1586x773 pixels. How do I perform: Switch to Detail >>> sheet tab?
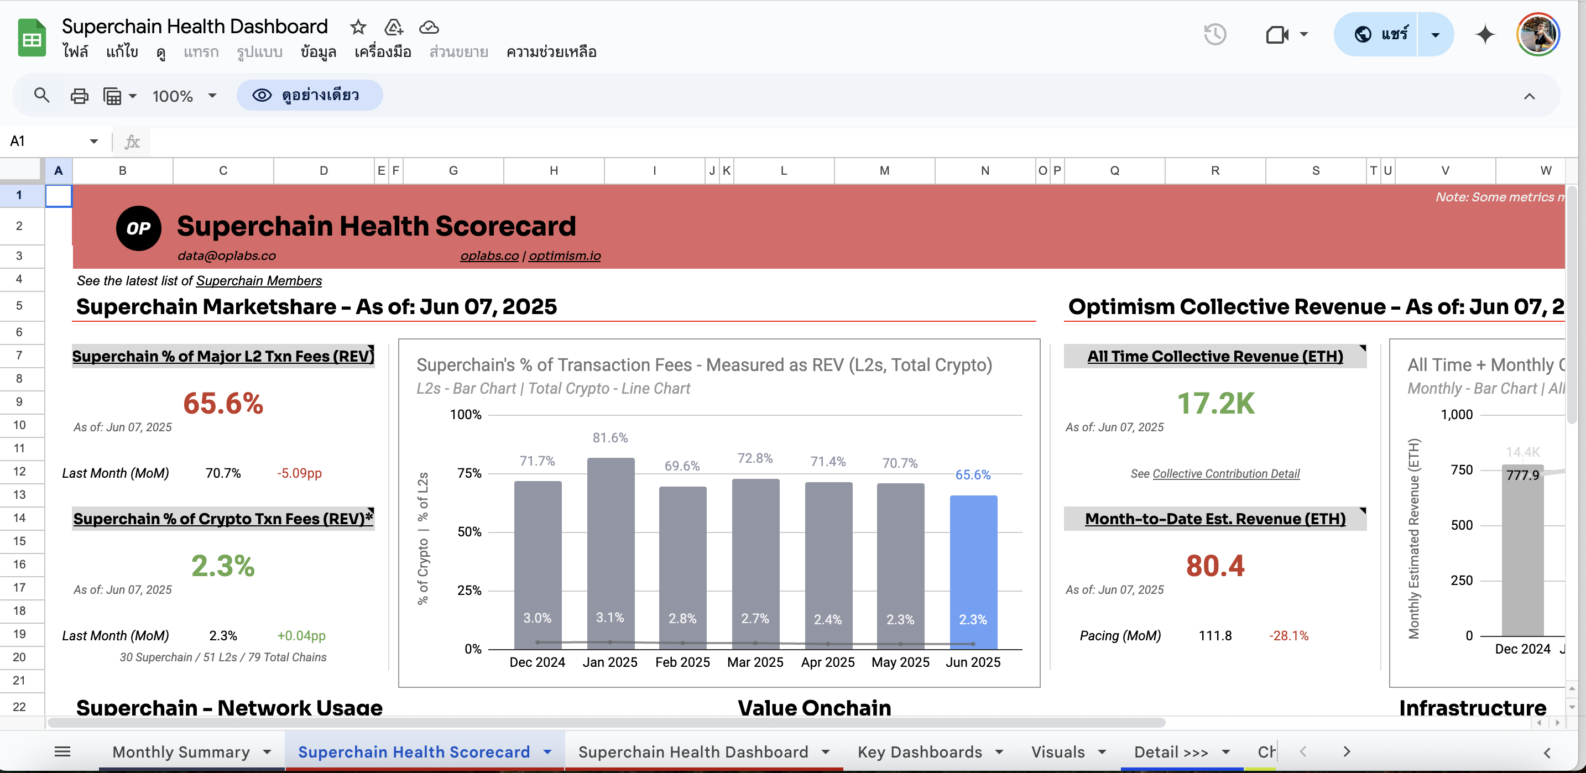(x=1171, y=752)
